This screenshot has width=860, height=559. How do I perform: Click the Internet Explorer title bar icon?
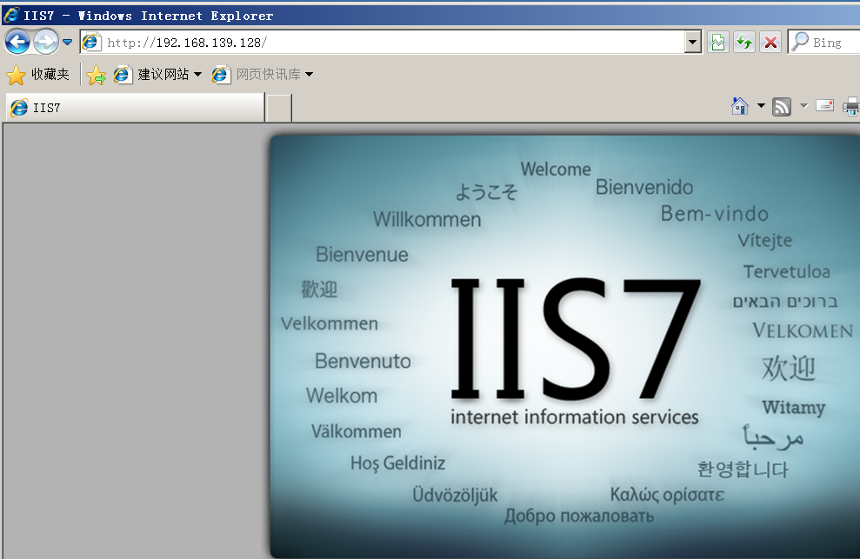click(x=11, y=15)
